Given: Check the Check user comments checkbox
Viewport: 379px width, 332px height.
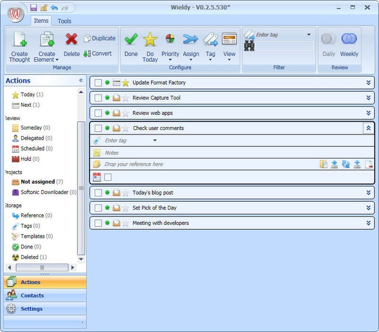Looking at the screenshot, I should pyautogui.click(x=98, y=128).
